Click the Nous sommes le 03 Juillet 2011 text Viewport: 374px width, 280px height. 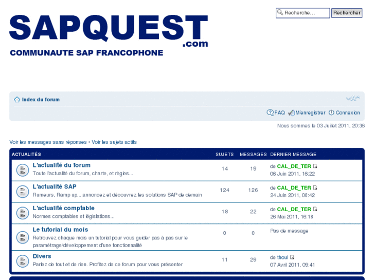321,126
